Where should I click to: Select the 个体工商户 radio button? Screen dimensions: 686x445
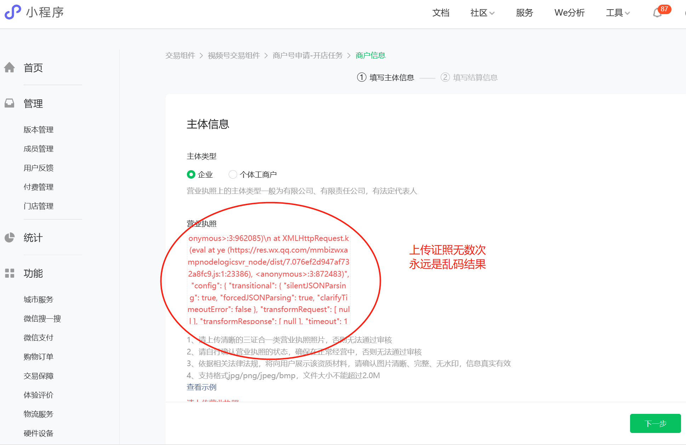tap(233, 174)
